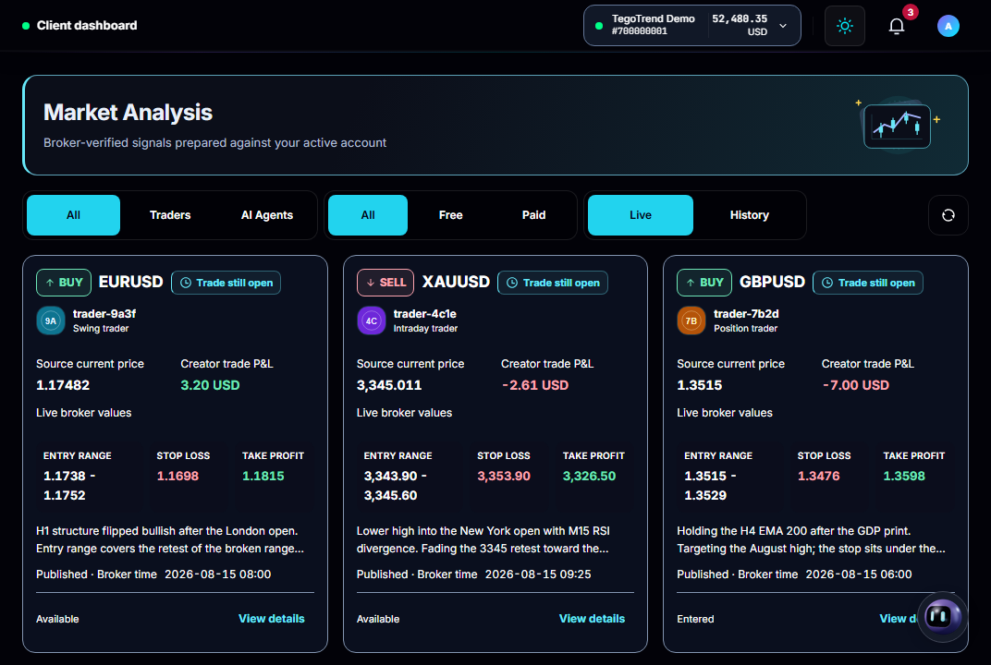Click the Swing trader label
The height and width of the screenshot is (665, 991).
101,329
